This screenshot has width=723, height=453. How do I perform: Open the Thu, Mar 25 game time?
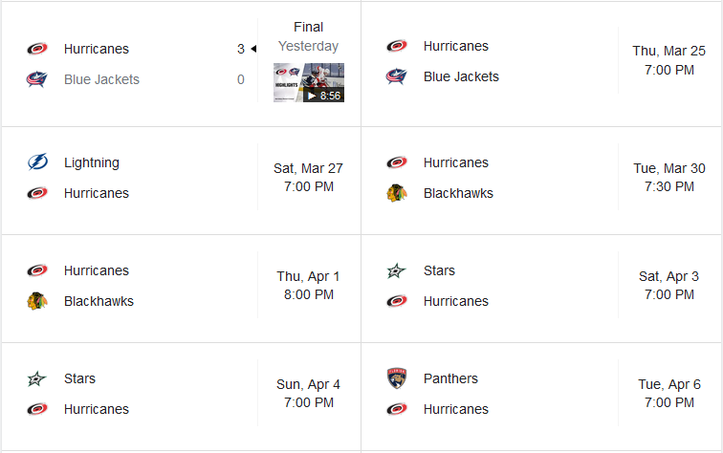669,60
